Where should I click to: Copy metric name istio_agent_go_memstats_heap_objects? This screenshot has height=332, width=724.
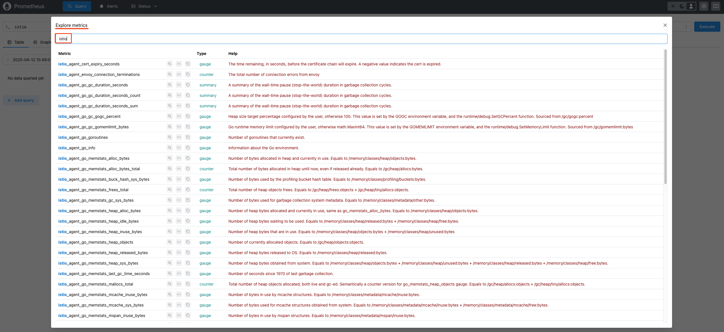click(188, 242)
